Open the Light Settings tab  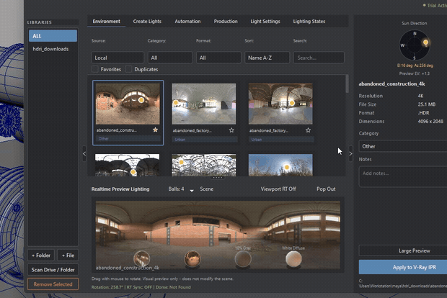[x=265, y=22]
